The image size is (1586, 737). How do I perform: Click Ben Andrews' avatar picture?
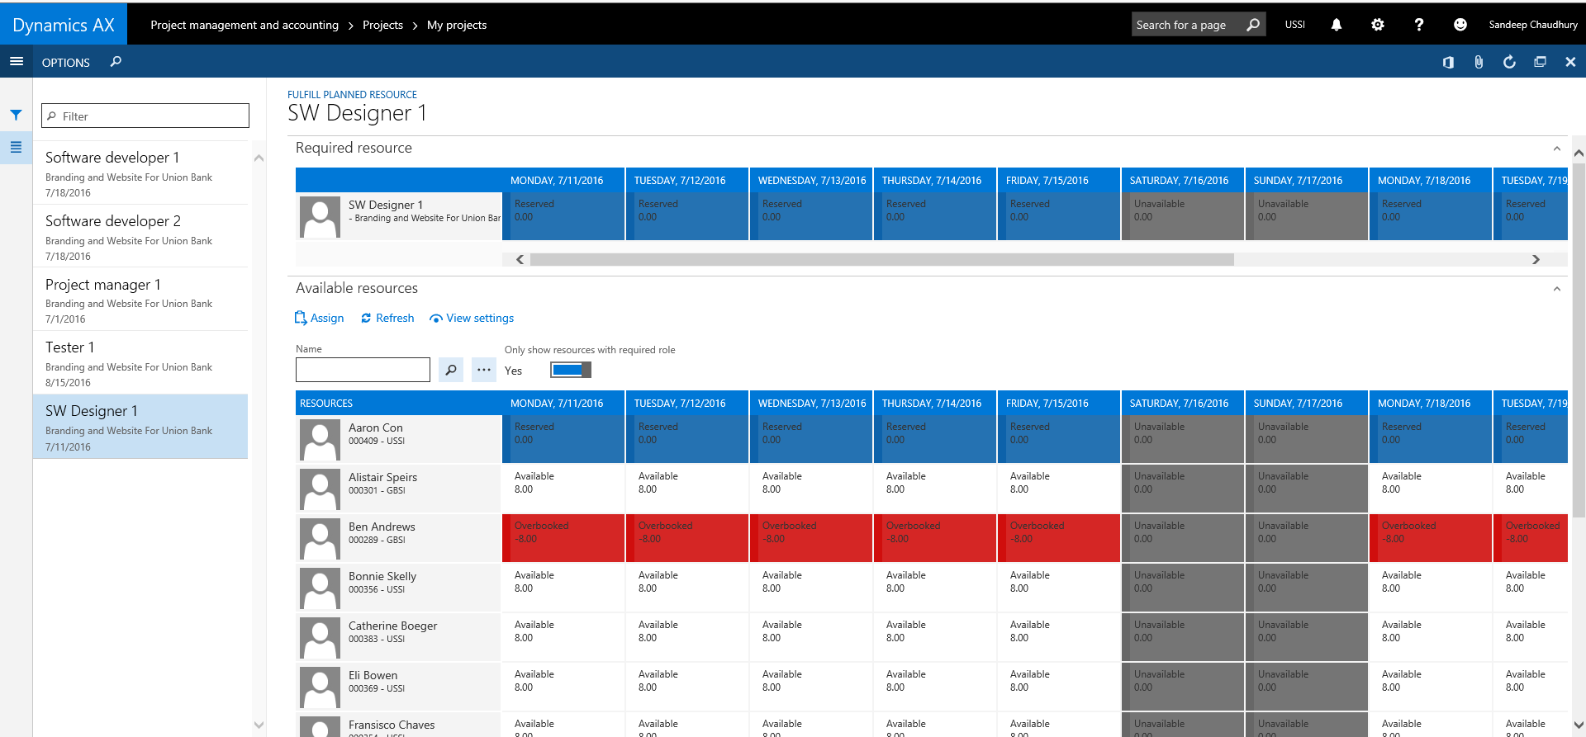pyautogui.click(x=320, y=539)
